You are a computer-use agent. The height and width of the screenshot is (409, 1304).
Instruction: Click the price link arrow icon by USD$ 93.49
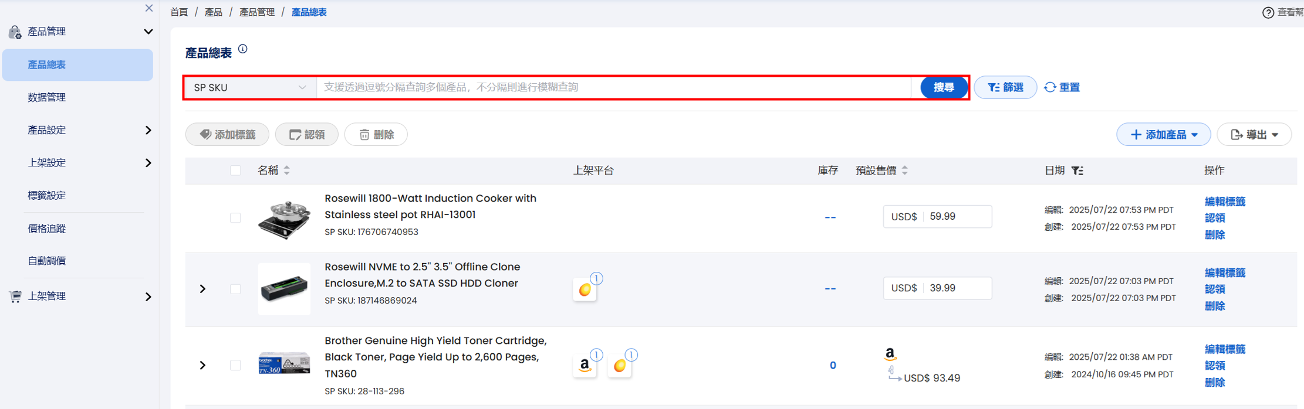pyautogui.click(x=894, y=374)
